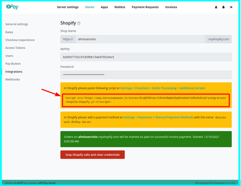241x186 pixels.
Task: Click the almioservizio.myshopify.com order status message
Action: tap(146, 139)
